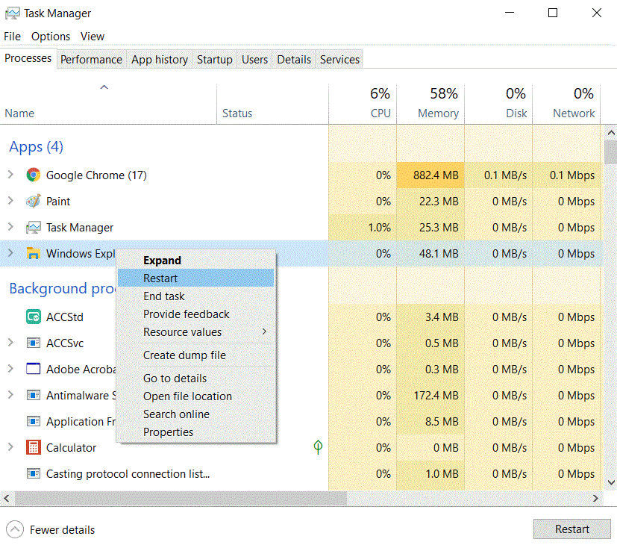Choose Restart from the context menu
The height and width of the screenshot is (545, 617).
click(160, 278)
